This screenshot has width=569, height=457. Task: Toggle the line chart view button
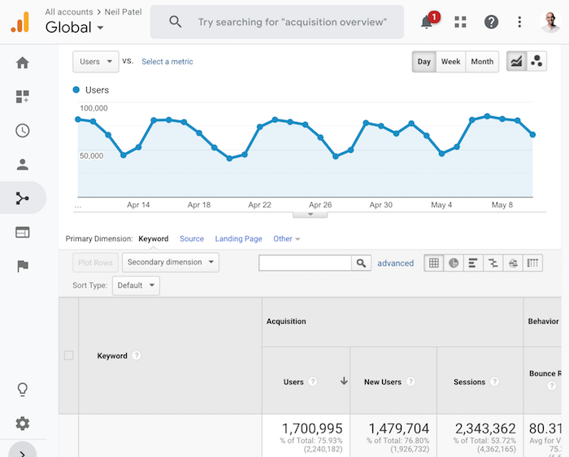coord(516,61)
